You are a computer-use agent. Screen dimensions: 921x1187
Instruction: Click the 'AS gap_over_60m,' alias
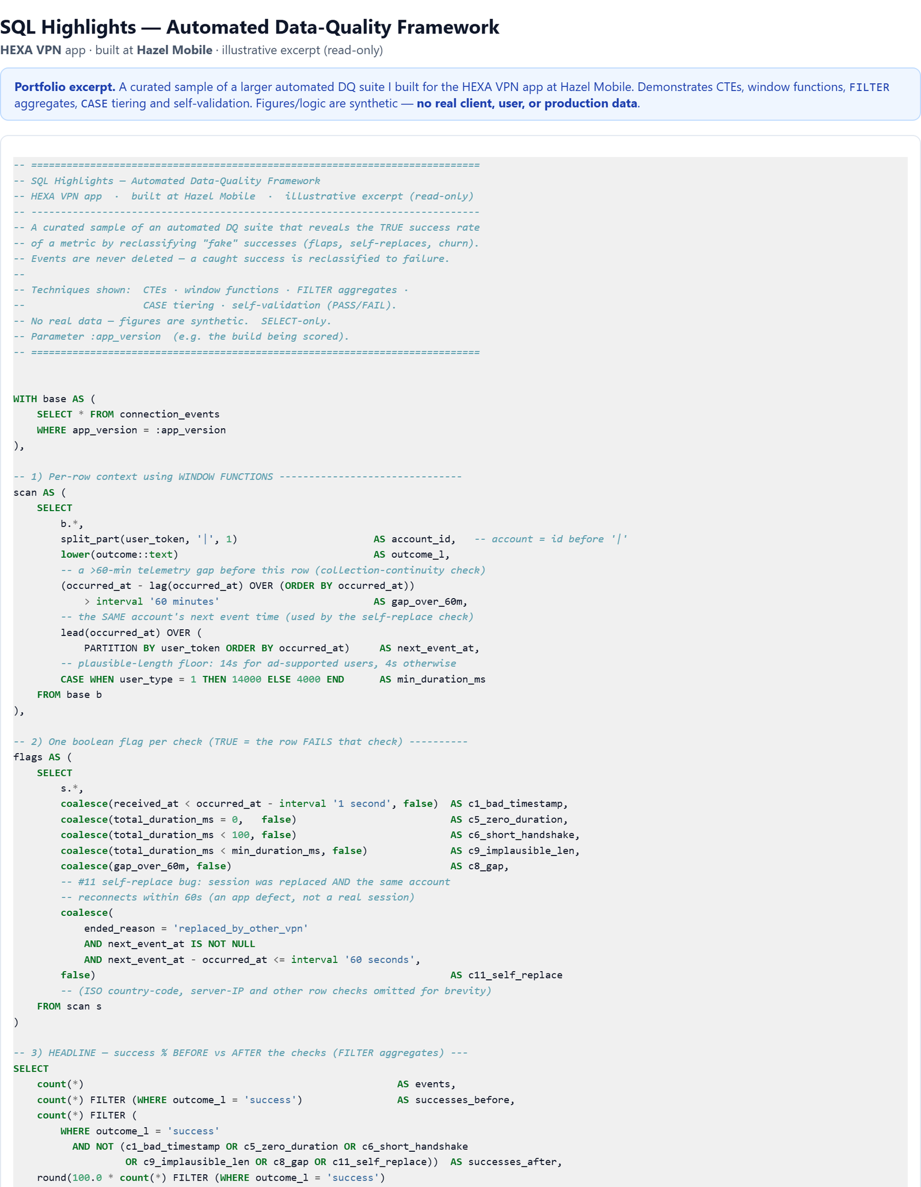point(420,602)
